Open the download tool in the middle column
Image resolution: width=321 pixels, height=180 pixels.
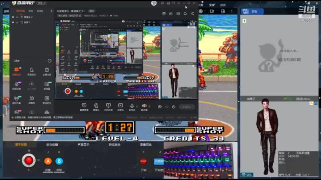pyautogui.click(x=32, y=86)
